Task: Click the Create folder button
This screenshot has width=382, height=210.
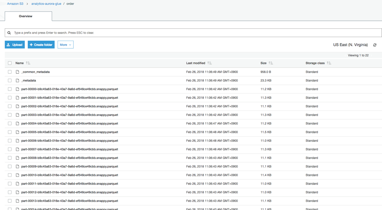Action: coord(41,45)
